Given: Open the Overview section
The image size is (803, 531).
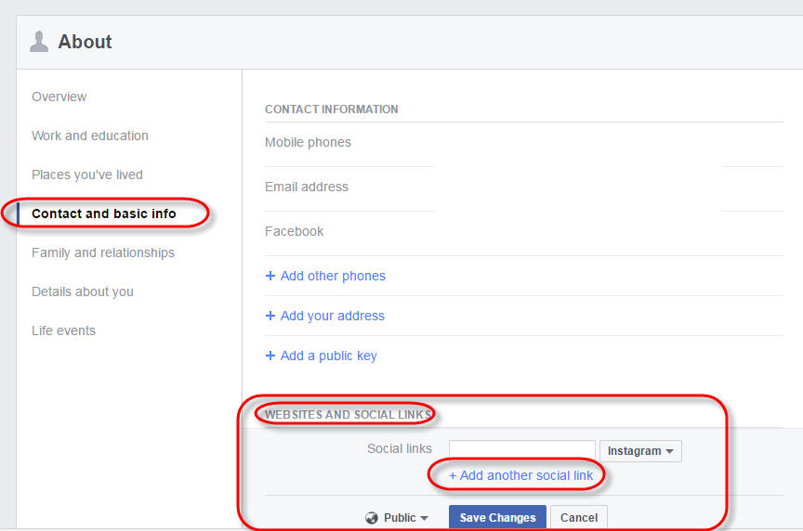Looking at the screenshot, I should click(59, 97).
